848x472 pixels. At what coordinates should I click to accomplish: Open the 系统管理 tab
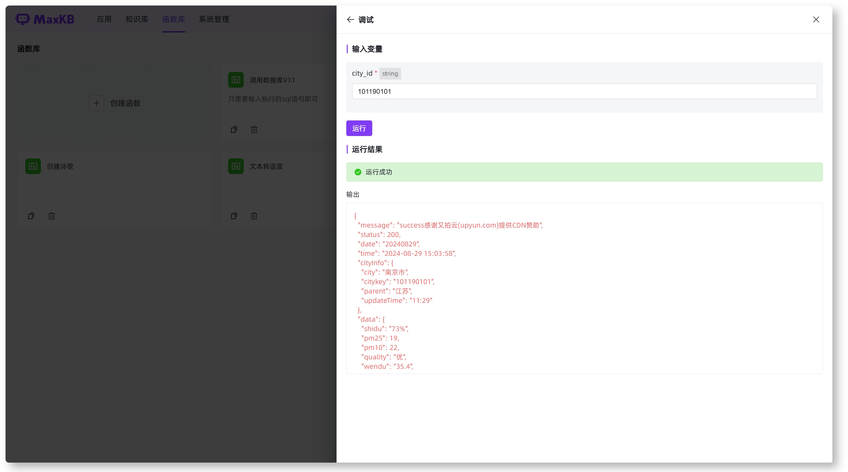coord(214,19)
